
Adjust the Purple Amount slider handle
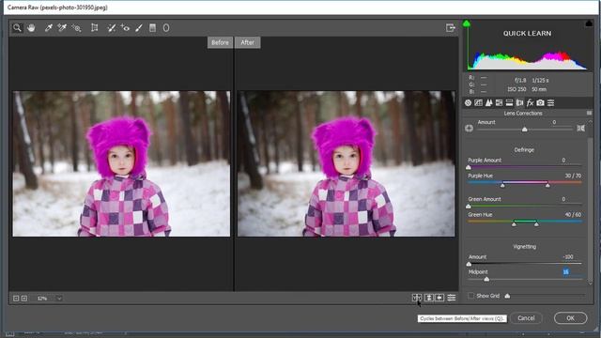point(469,167)
